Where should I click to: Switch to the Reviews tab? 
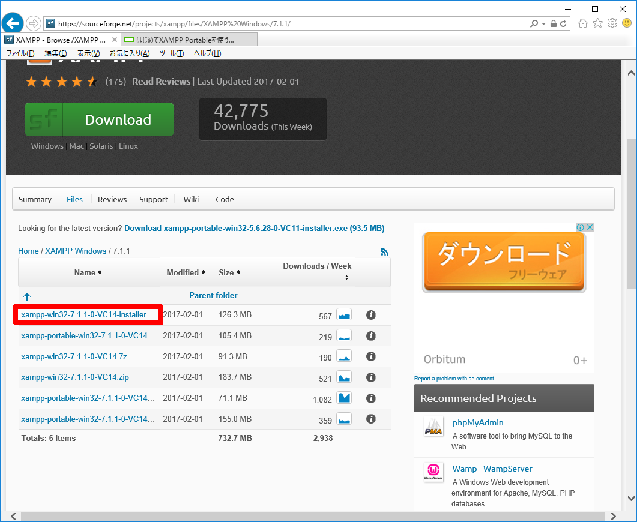(112, 199)
